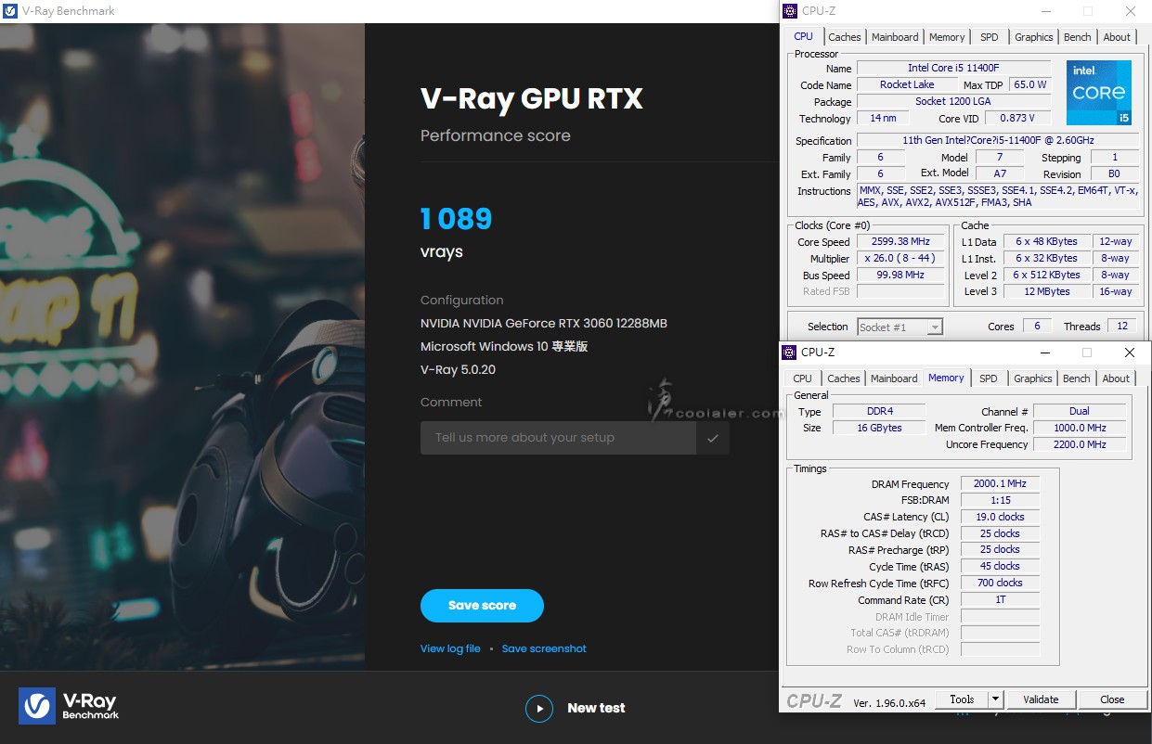Click the 'Tell us more about your setup' field
The width and height of the screenshot is (1152, 744).
click(558, 438)
